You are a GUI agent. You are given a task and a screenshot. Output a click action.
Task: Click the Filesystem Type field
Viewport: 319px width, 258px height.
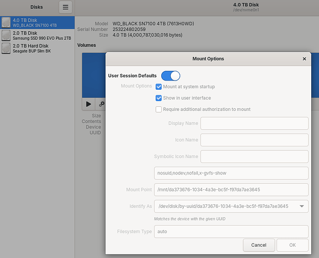(231, 232)
